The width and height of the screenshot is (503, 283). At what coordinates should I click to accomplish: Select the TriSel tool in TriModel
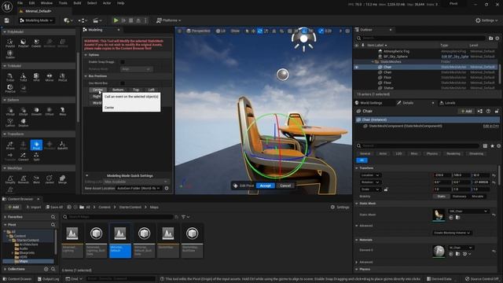[x=10, y=77]
